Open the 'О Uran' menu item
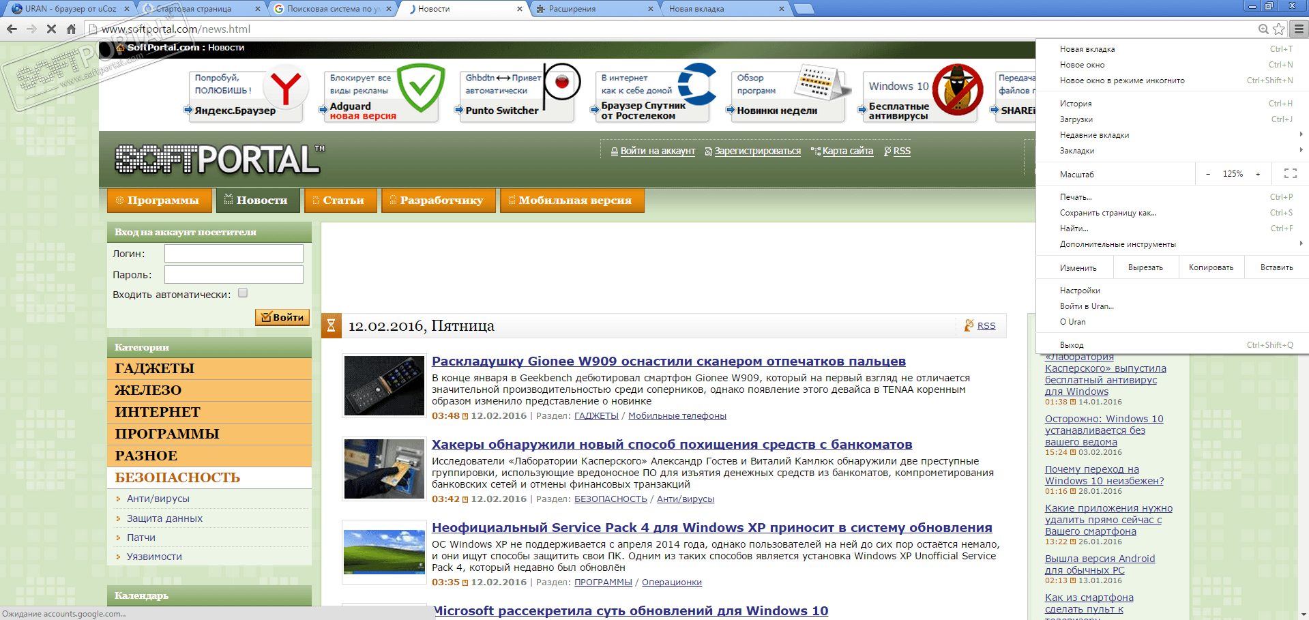 (1171, 322)
